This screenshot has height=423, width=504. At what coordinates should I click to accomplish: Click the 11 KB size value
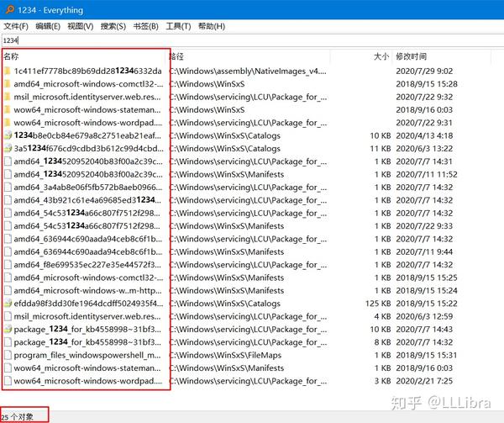pos(381,148)
